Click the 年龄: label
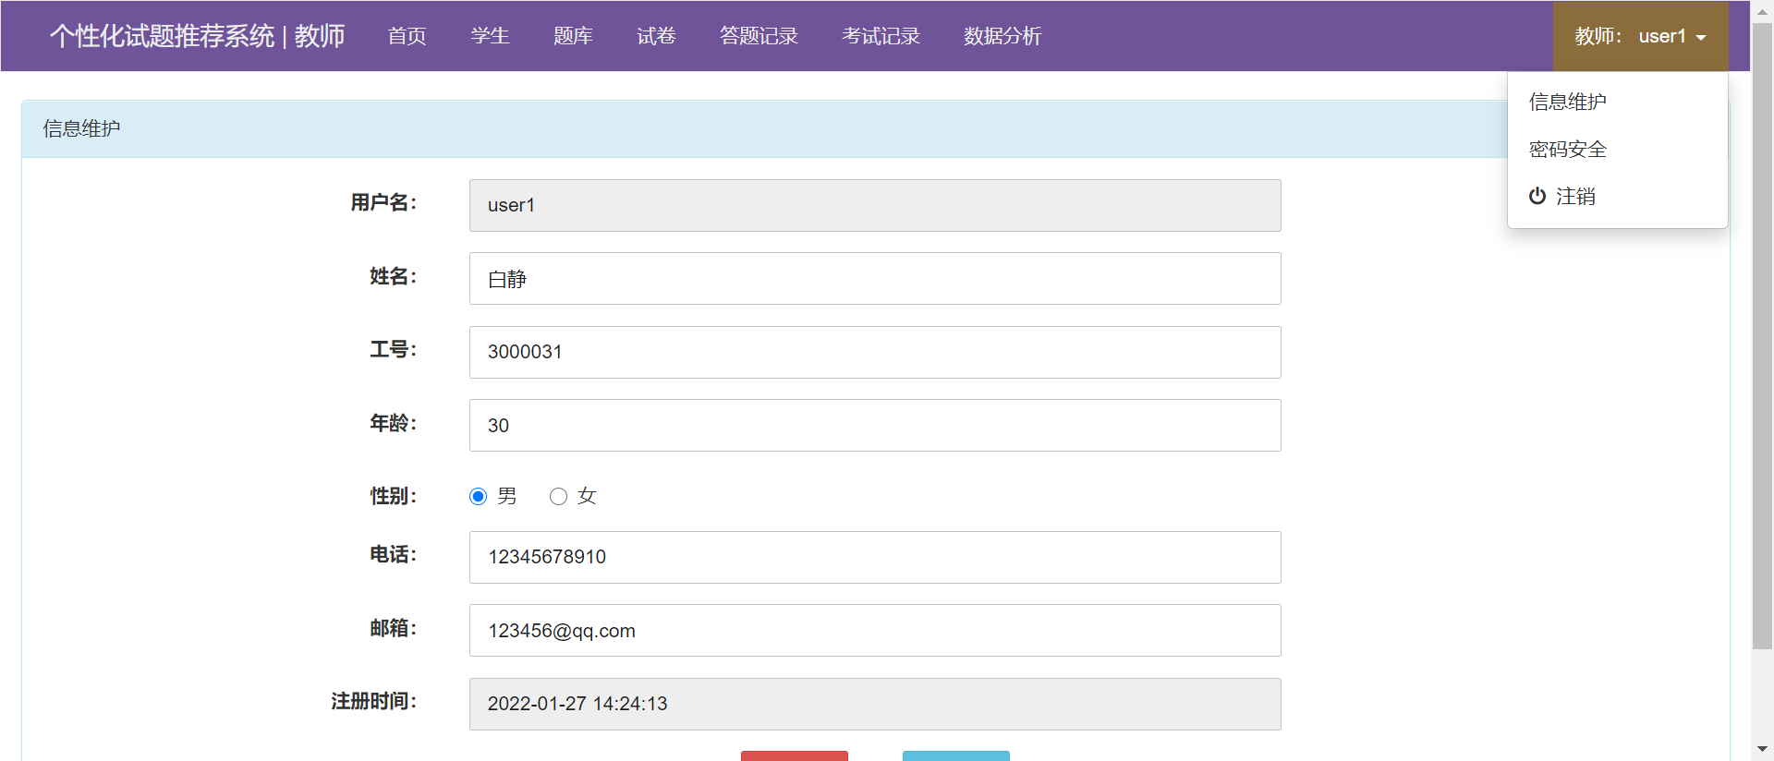The image size is (1774, 761). click(x=394, y=423)
